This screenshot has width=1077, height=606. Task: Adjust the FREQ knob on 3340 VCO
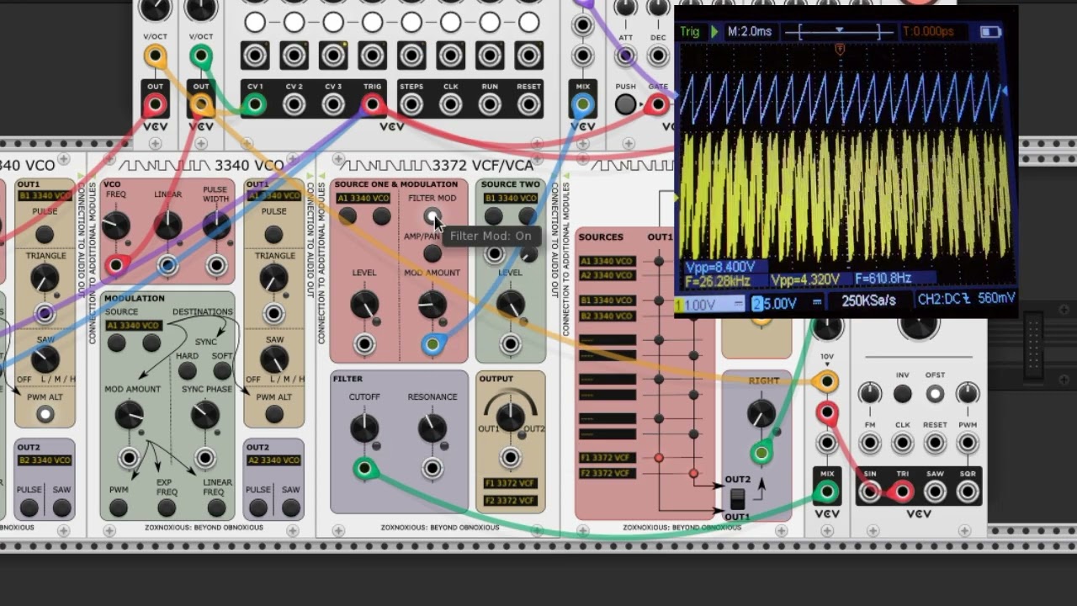(116, 225)
